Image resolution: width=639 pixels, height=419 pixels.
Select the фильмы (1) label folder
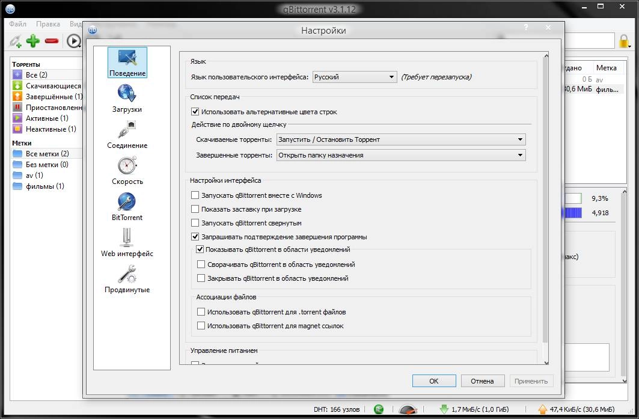[x=47, y=186]
